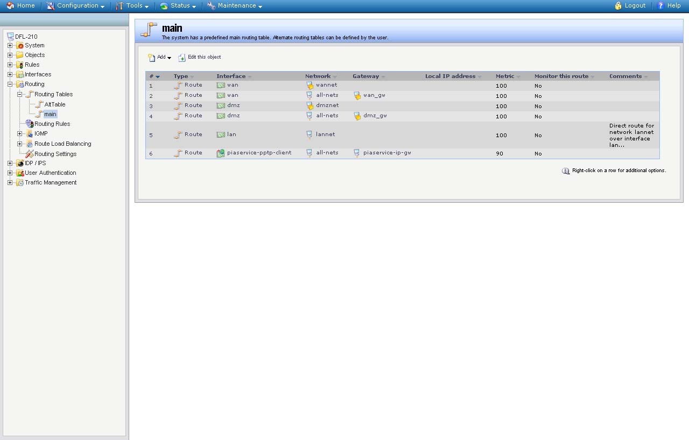Click the IDP / IPS icon
The image size is (689, 440).
[x=20, y=163]
